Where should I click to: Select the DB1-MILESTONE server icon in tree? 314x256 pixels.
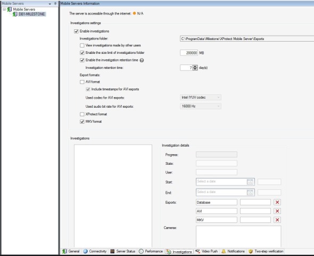15,14
